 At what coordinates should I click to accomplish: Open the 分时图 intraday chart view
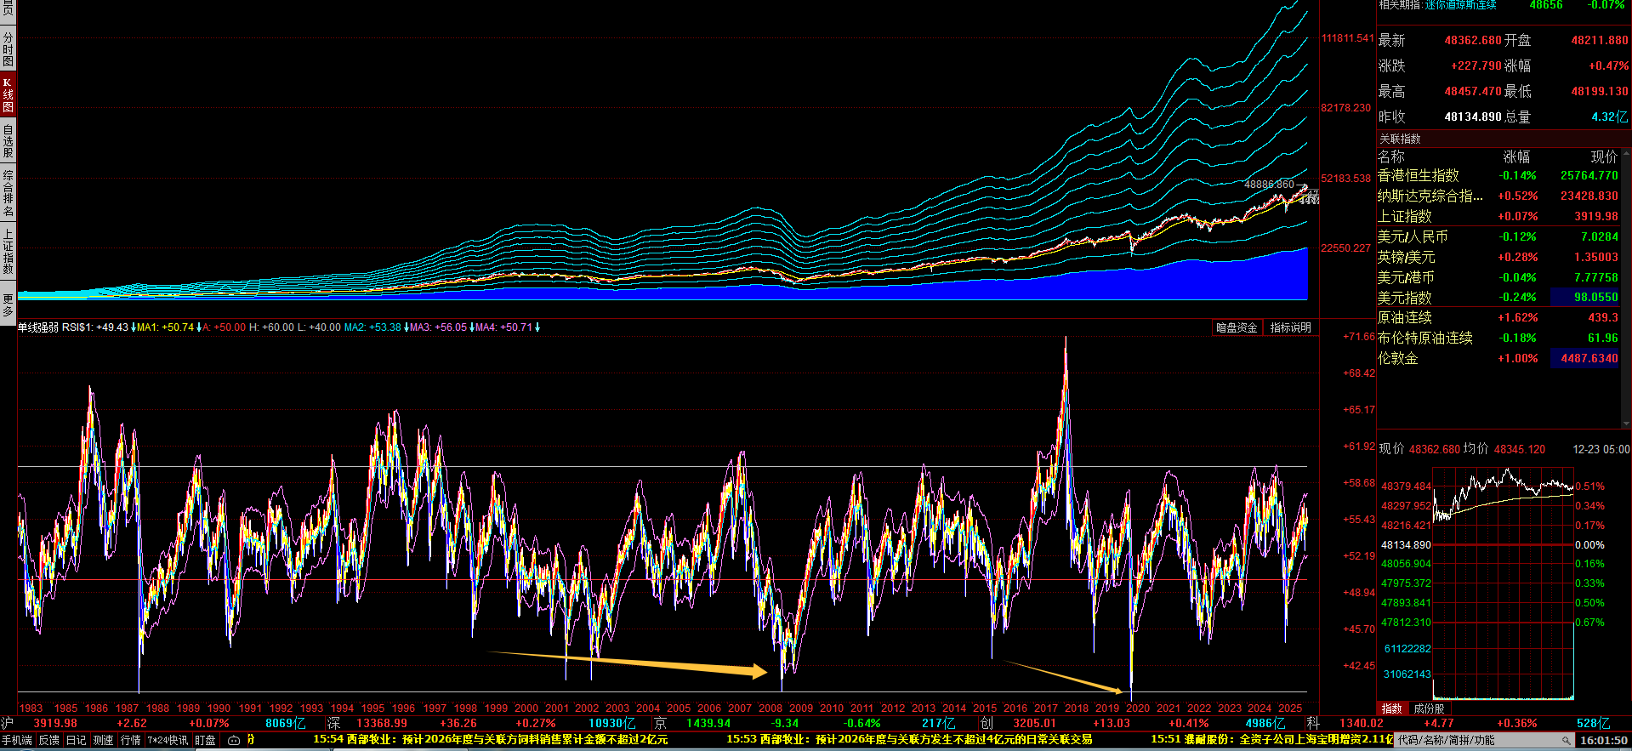(x=8, y=49)
